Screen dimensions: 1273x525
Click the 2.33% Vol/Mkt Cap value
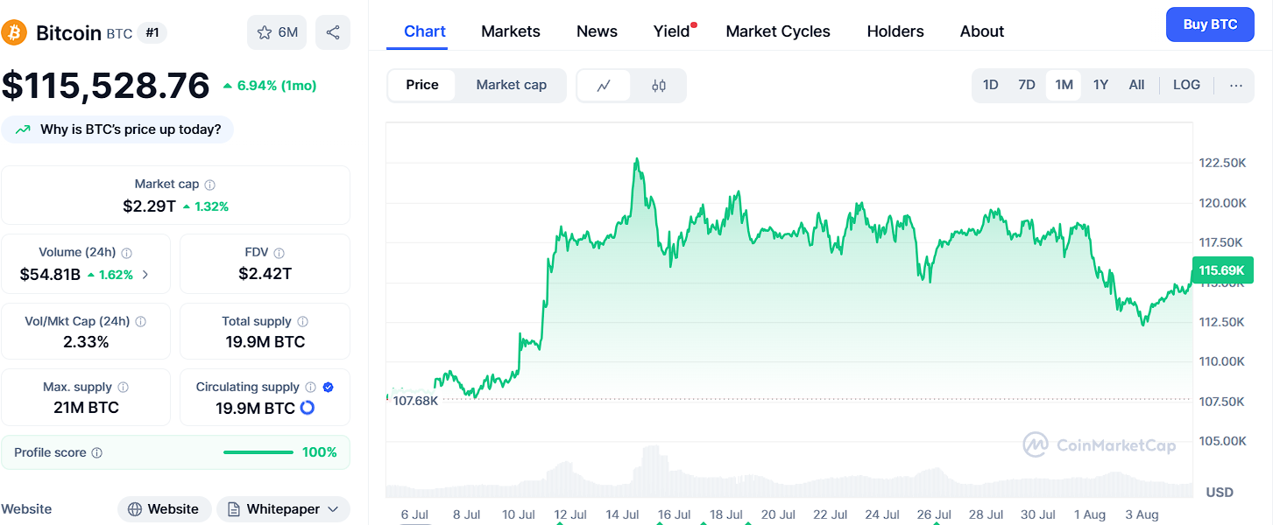click(86, 342)
